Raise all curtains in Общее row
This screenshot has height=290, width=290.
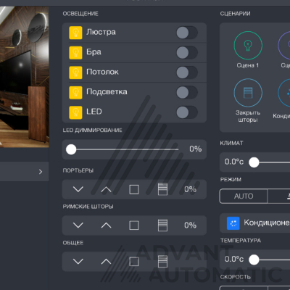pyautogui.click(x=106, y=261)
